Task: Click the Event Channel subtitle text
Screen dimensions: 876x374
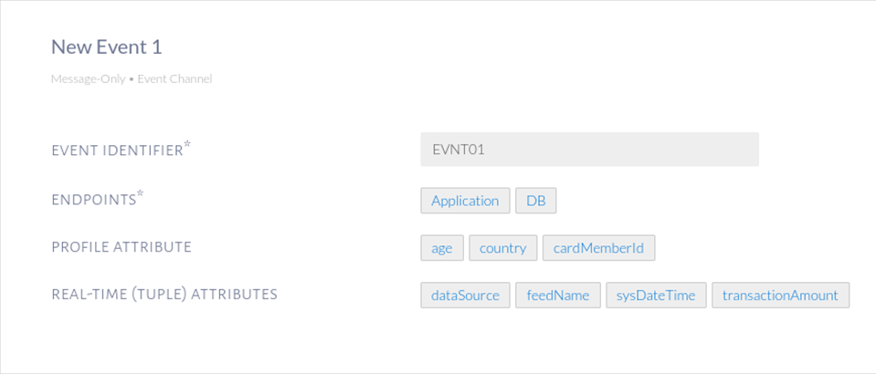Action: point(174,79)
